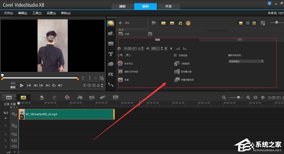Click the sort library clips icon

[263, 23]
